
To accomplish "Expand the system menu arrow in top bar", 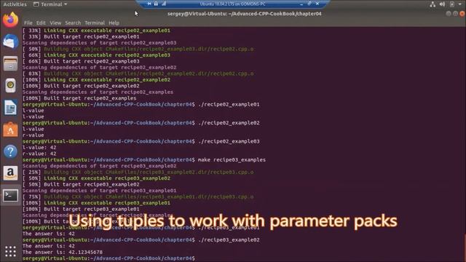I will pos(460,4).
